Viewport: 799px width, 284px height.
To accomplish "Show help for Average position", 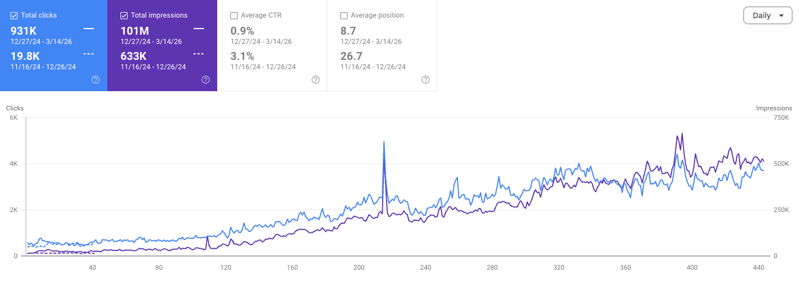I will (x=426, y=80).
